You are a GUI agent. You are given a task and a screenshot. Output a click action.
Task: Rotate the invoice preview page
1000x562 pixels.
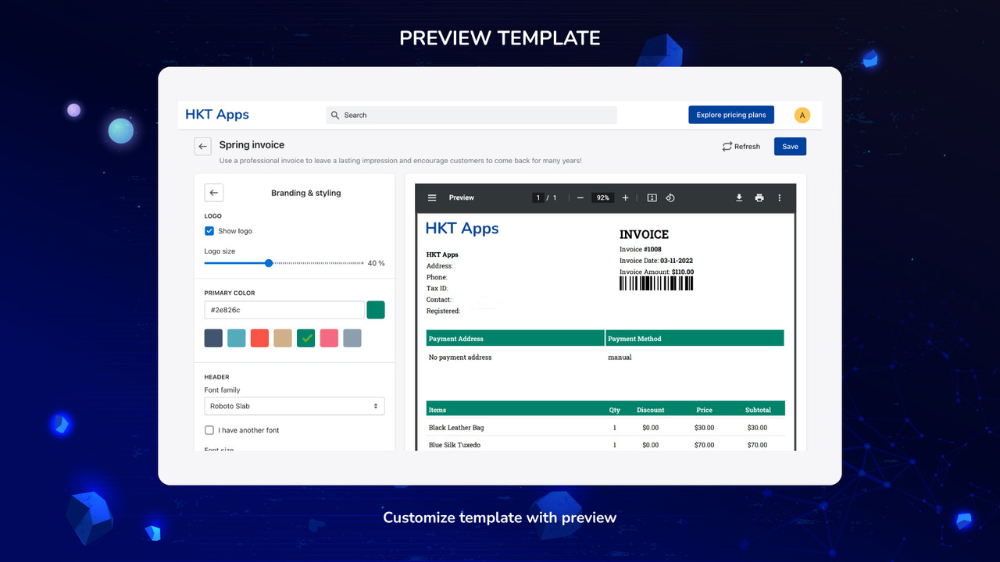click(x=670, y=197)
